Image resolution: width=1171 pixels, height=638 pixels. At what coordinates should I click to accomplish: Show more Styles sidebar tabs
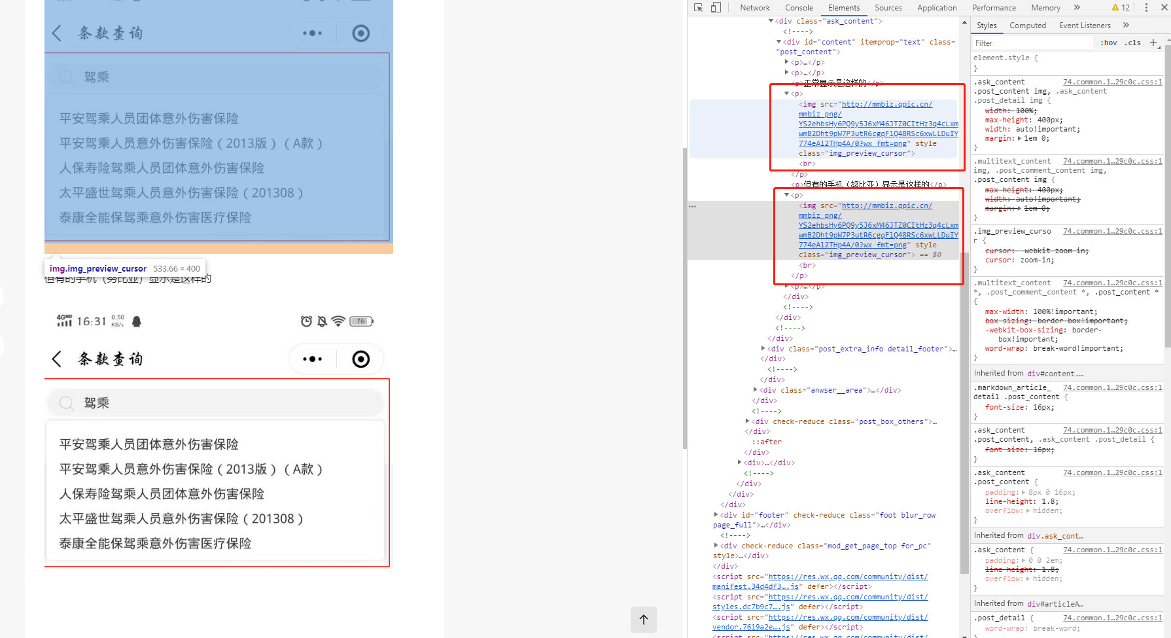[x=1126, y=26]
